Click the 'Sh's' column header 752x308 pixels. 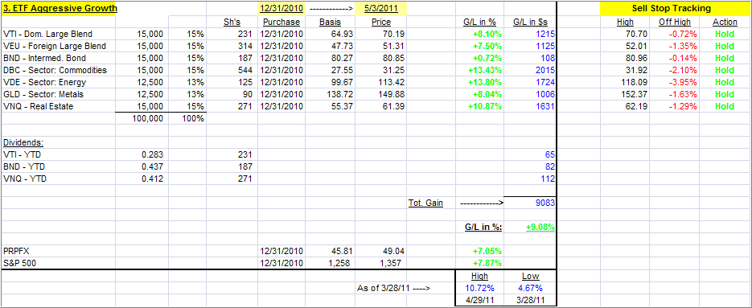pos(232,22)
